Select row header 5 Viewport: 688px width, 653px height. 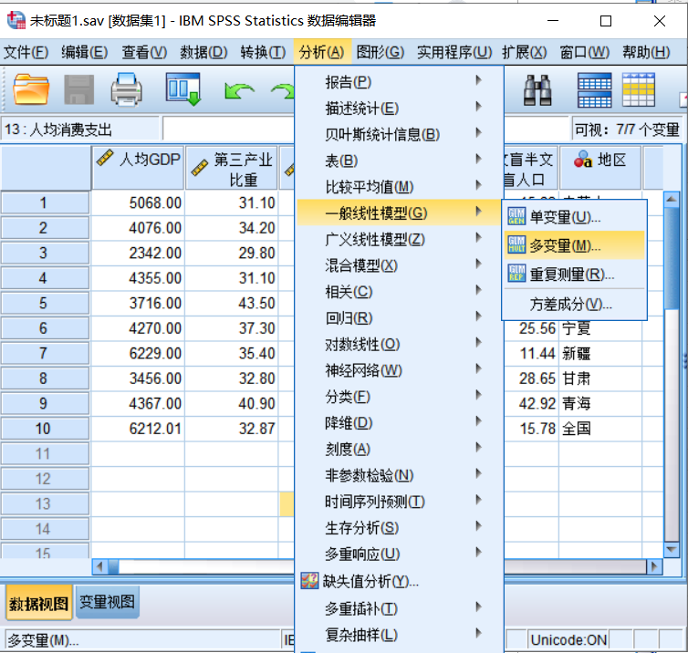tap(46, 303)
